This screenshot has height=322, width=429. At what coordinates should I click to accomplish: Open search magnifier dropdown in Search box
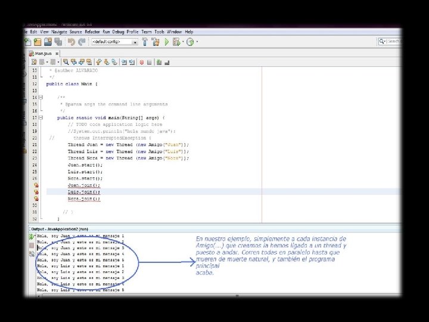tap(383, 42)
